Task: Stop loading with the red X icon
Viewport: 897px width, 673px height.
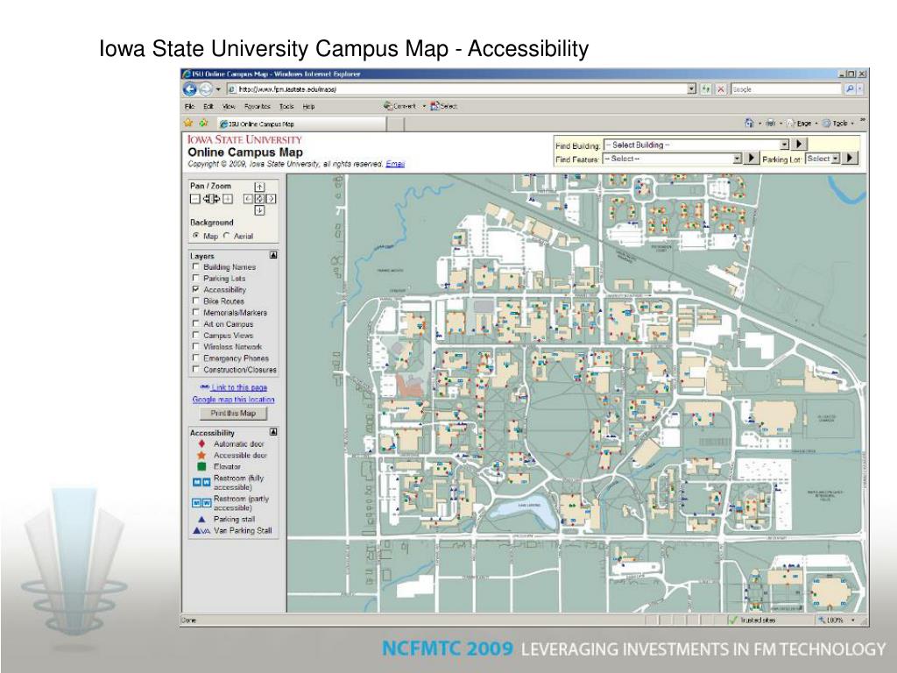Action: pyautogui.click(x=721, y=89)
